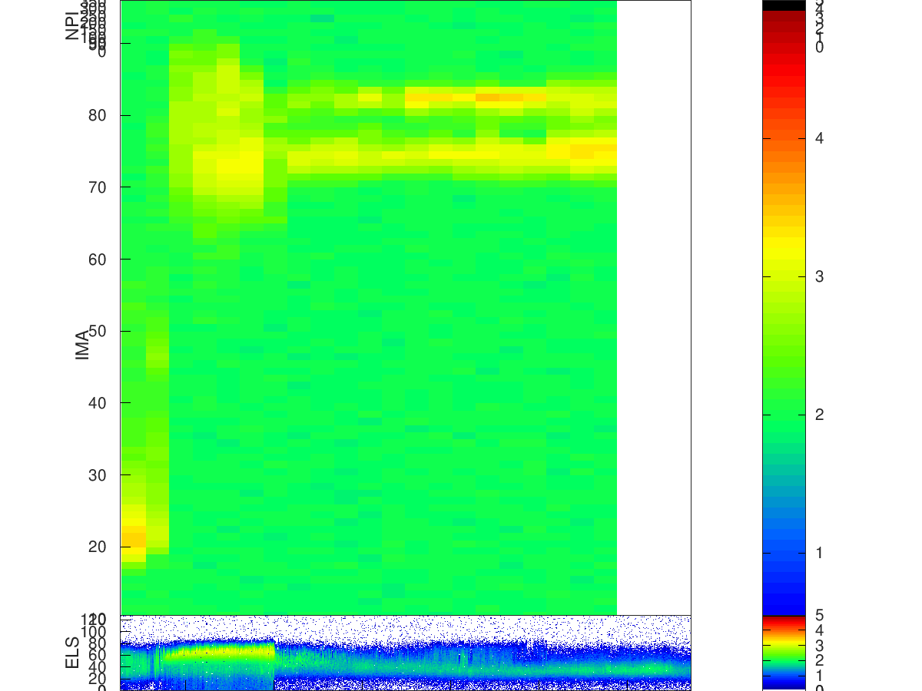
Task: Click the NPI y-axis label
Action: (x=72, y=25)
